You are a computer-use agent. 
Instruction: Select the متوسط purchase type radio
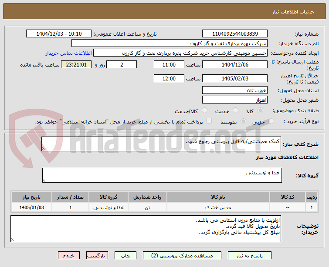(243, 121)
